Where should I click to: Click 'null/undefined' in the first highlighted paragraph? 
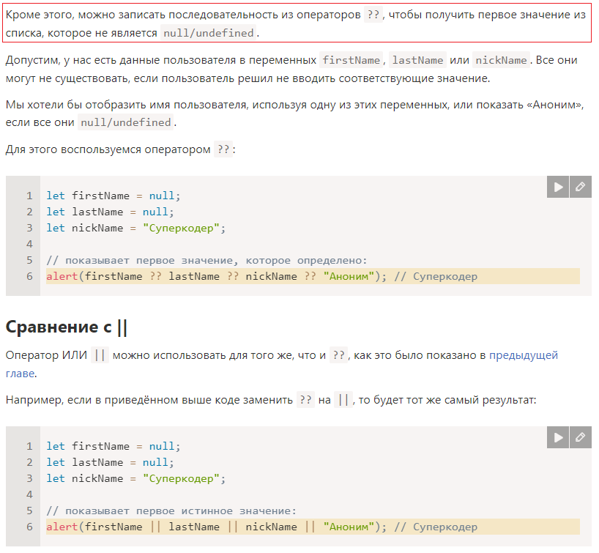tap(209, 33)
